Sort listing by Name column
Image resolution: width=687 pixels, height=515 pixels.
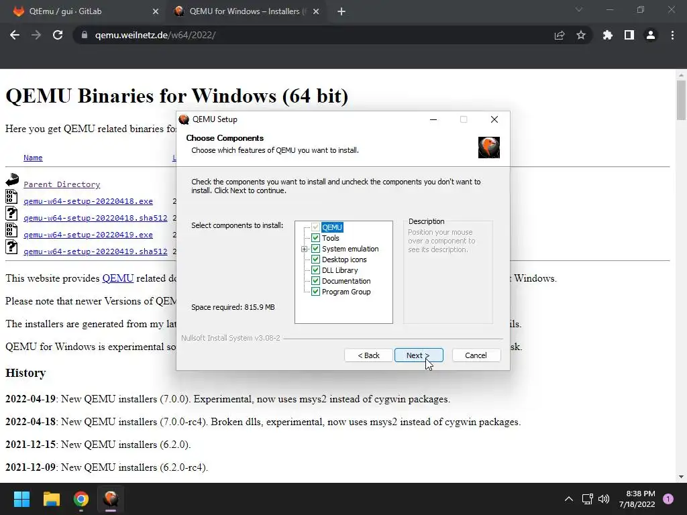point(33,158)
